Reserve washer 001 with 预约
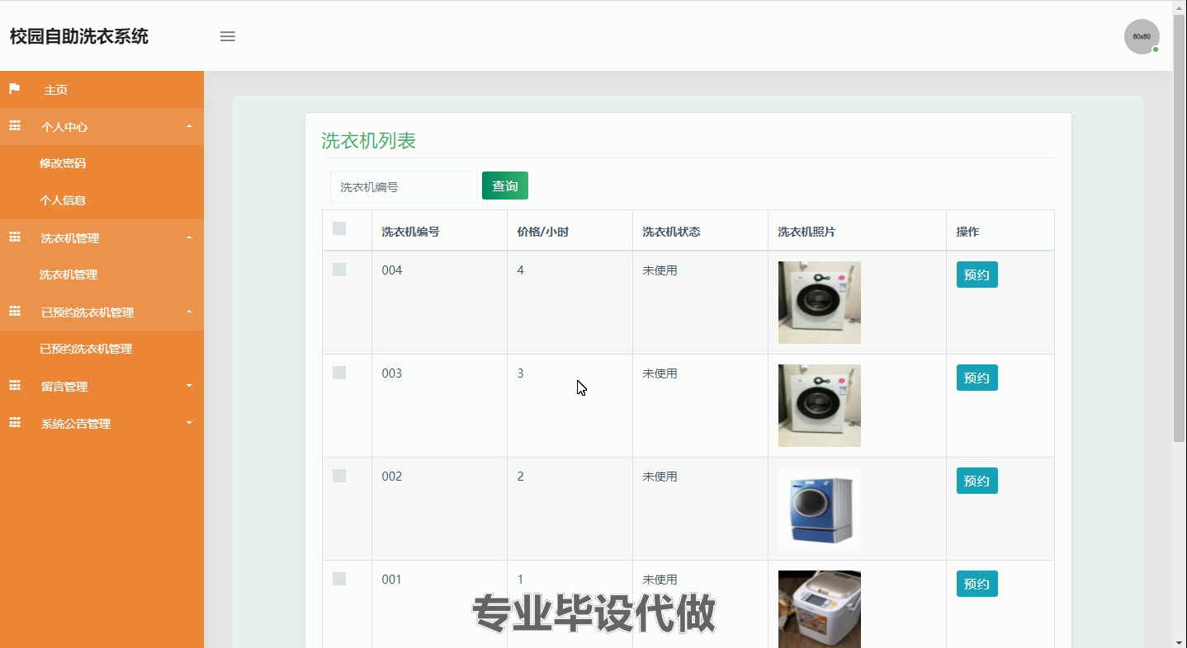1187x648 pixels. (977, 584)
